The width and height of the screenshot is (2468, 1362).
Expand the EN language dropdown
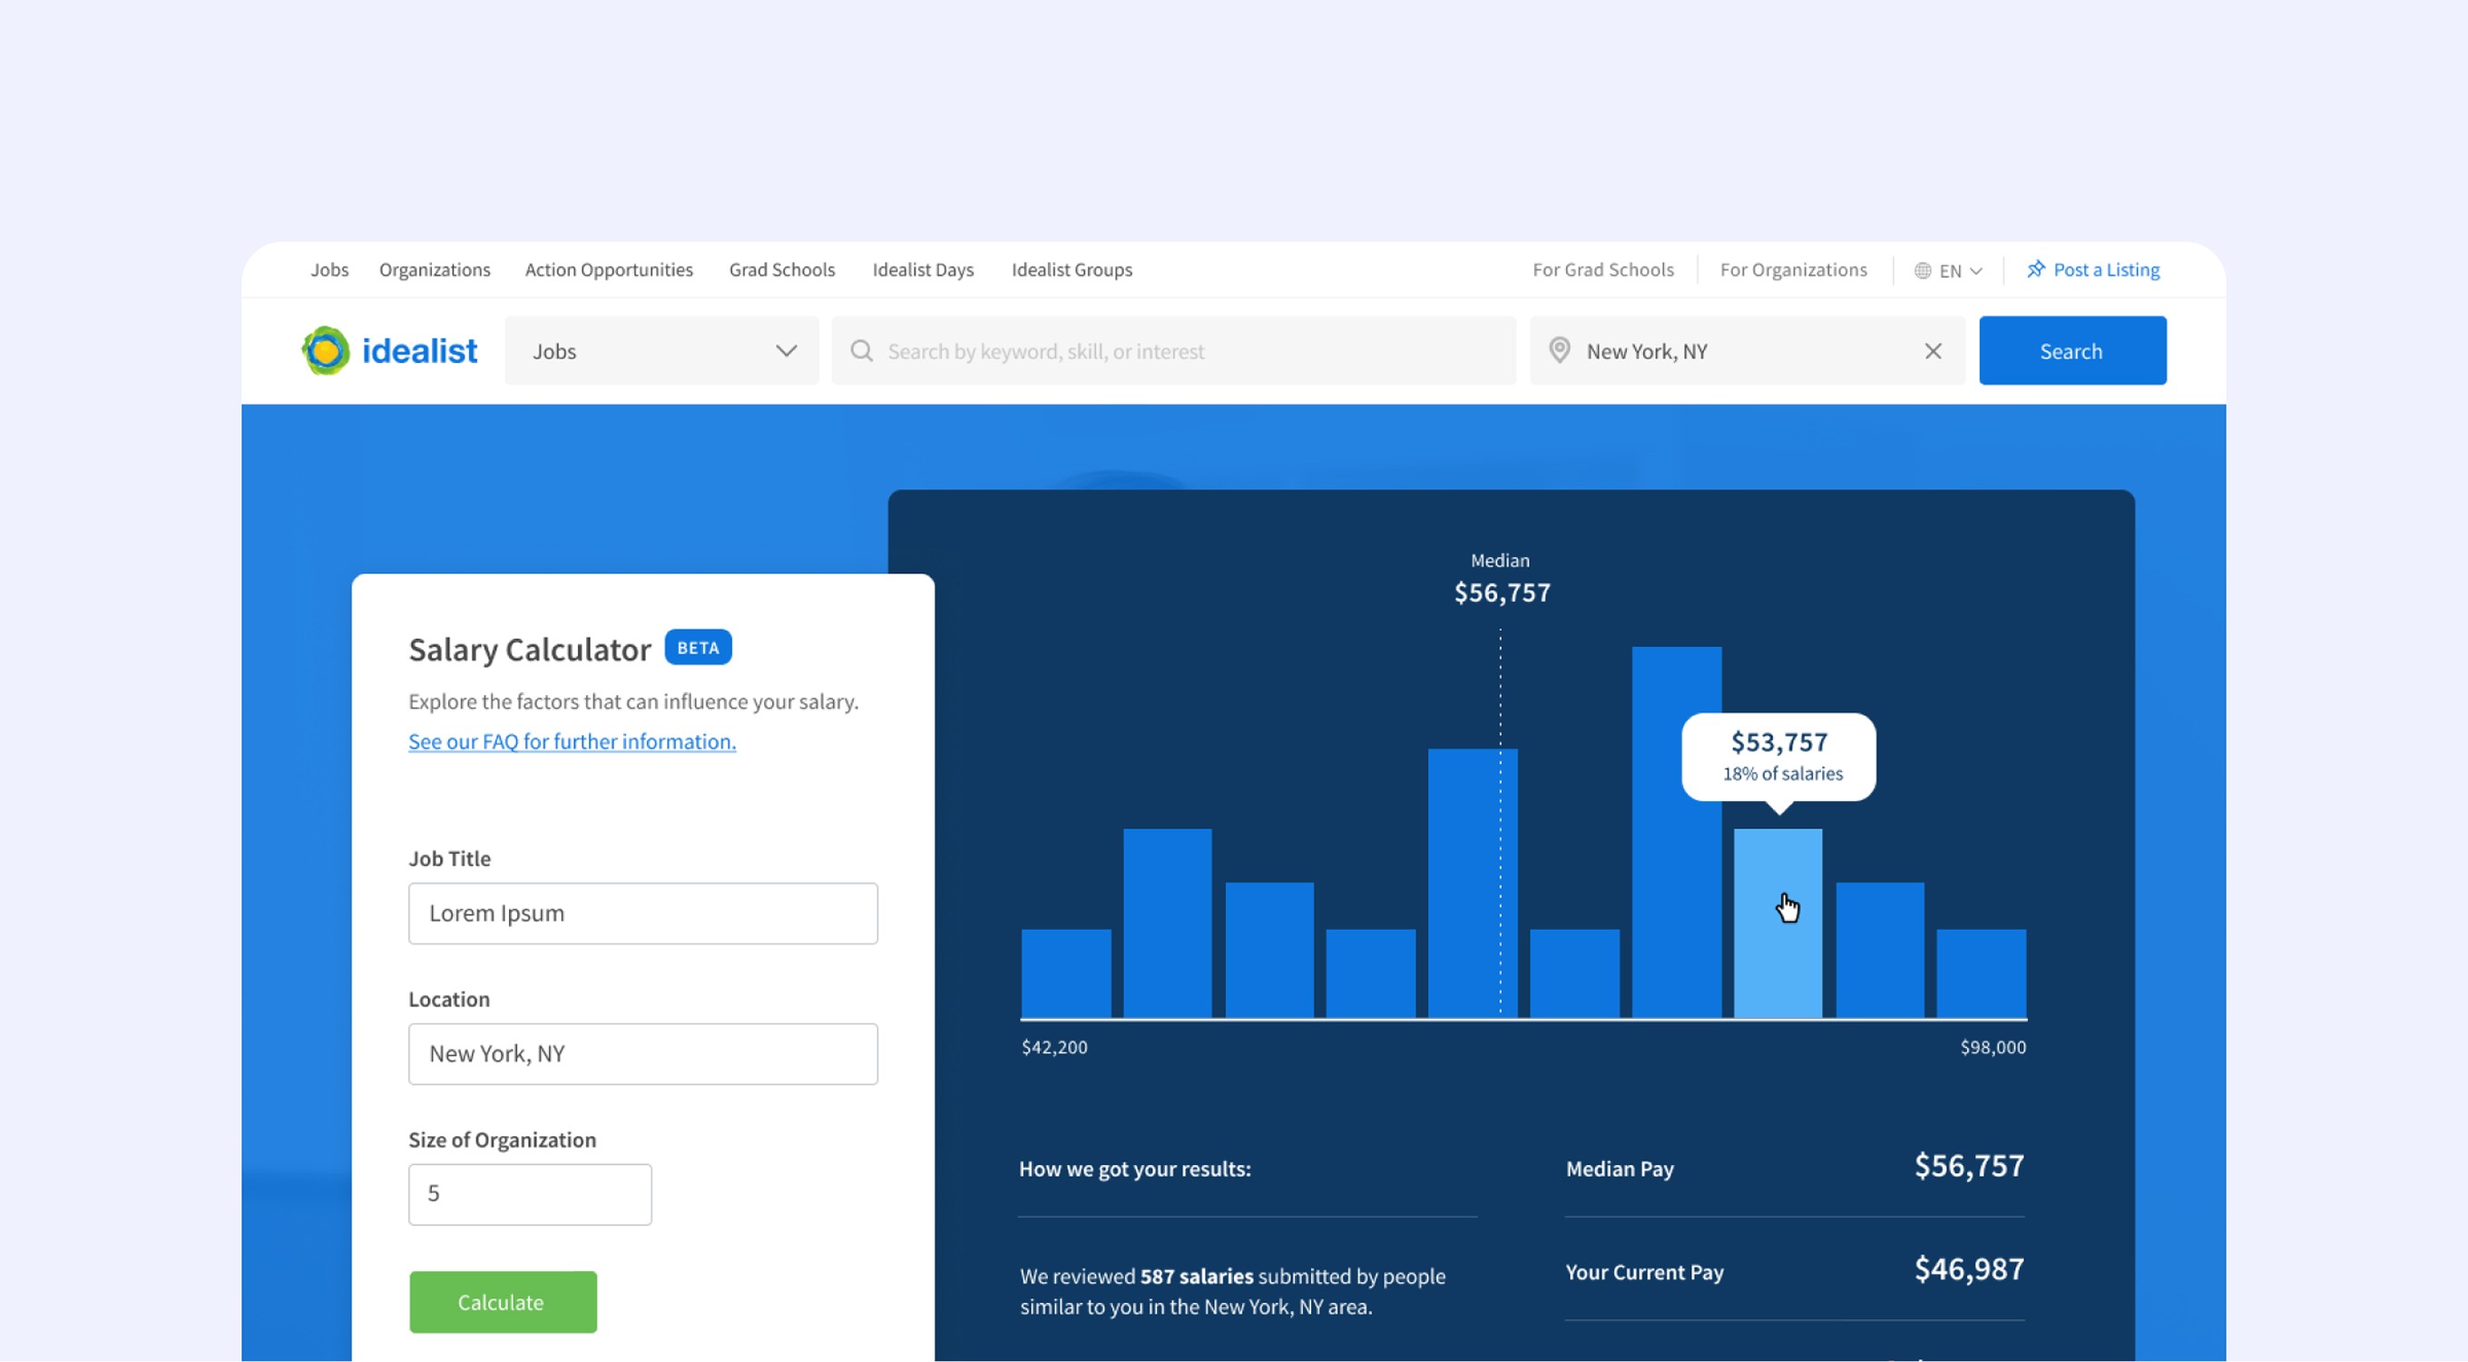pos(1975,271)
